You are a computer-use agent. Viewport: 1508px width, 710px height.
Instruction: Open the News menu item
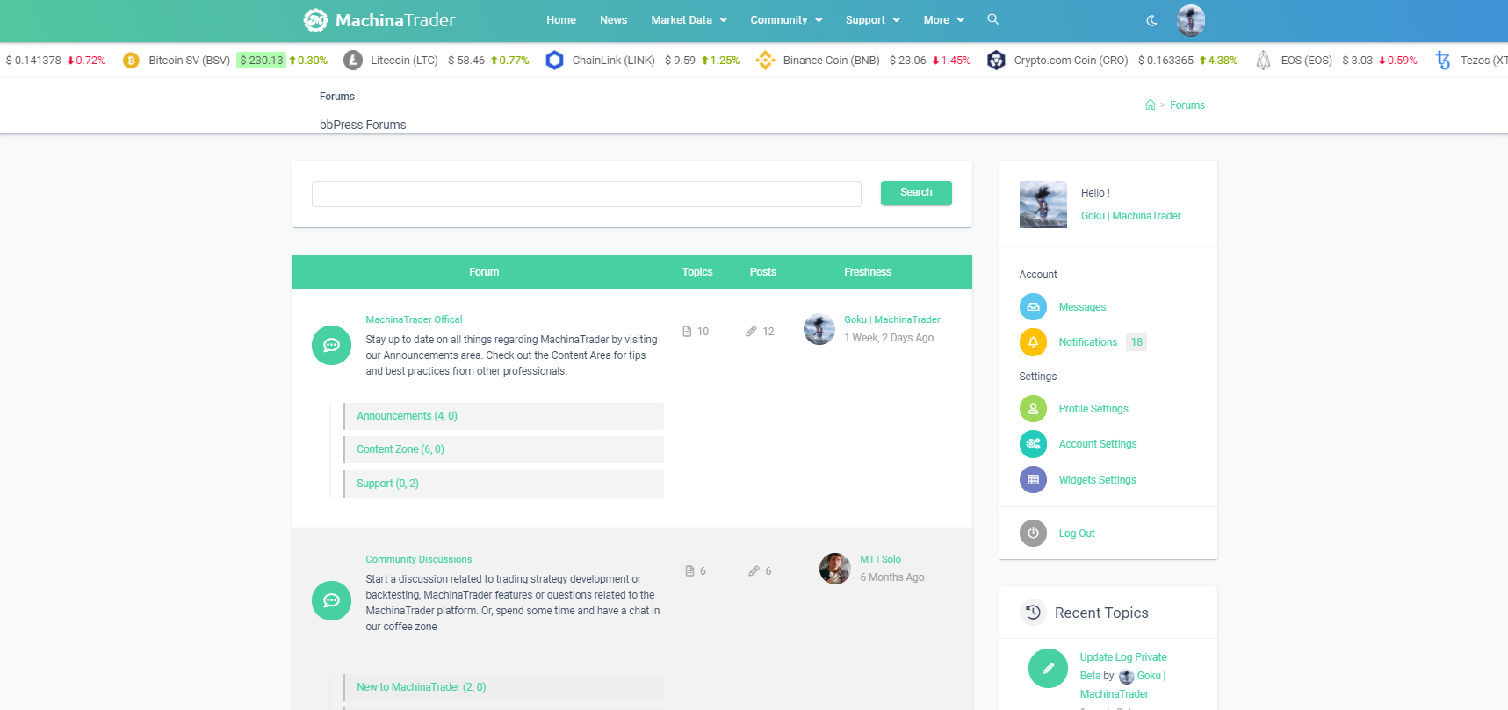point(613,20)
